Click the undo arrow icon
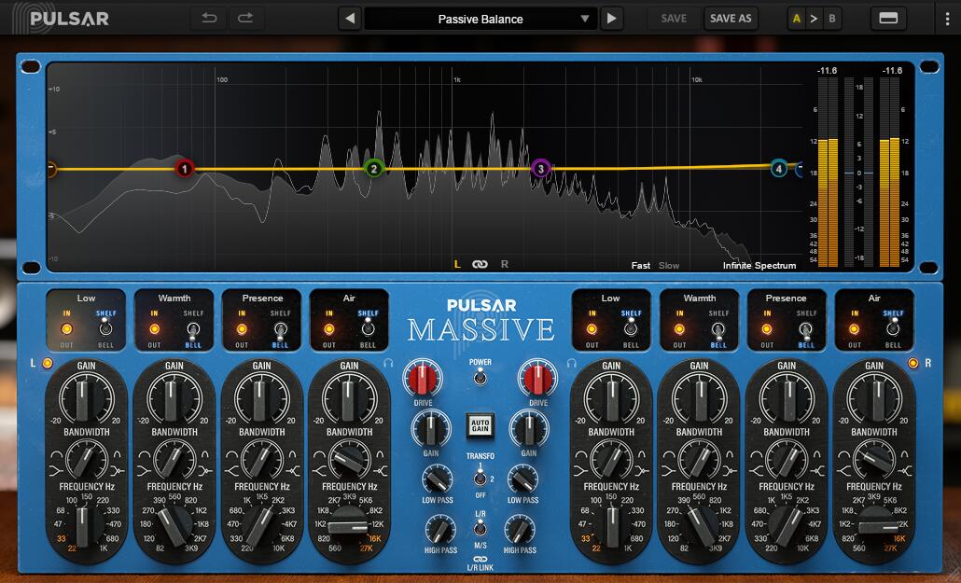This screenshot has height=583, width=961. (x=209, y=19)
